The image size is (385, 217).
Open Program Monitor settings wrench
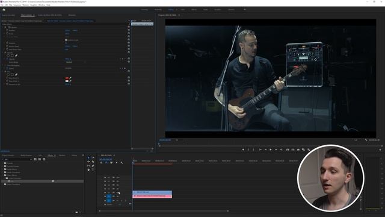[366, 140]
